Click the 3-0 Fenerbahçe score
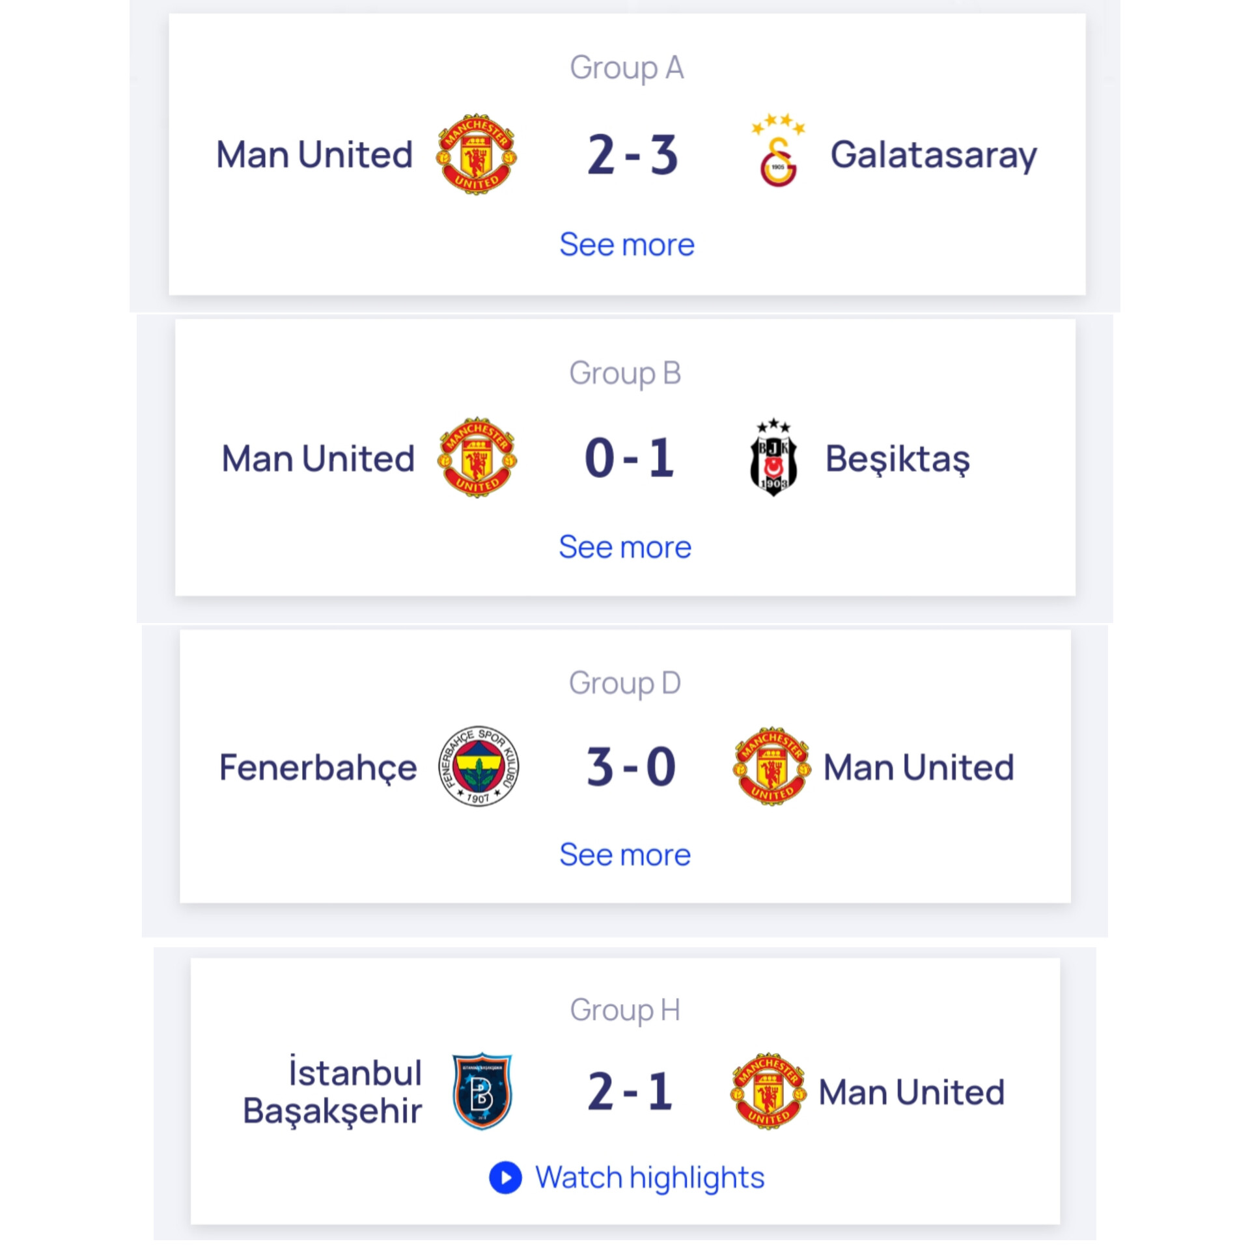This screenshot has width=1250, height=1250. coord(631,767)
